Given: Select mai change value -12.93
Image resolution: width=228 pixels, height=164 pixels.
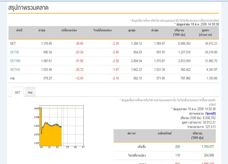Looking at the screenshot, I should [79, 78].
